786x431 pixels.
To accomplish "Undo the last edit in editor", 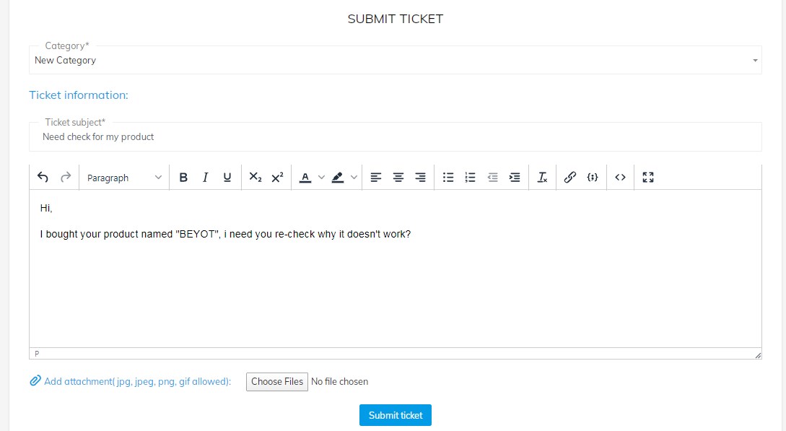I will tap(43, 177).
